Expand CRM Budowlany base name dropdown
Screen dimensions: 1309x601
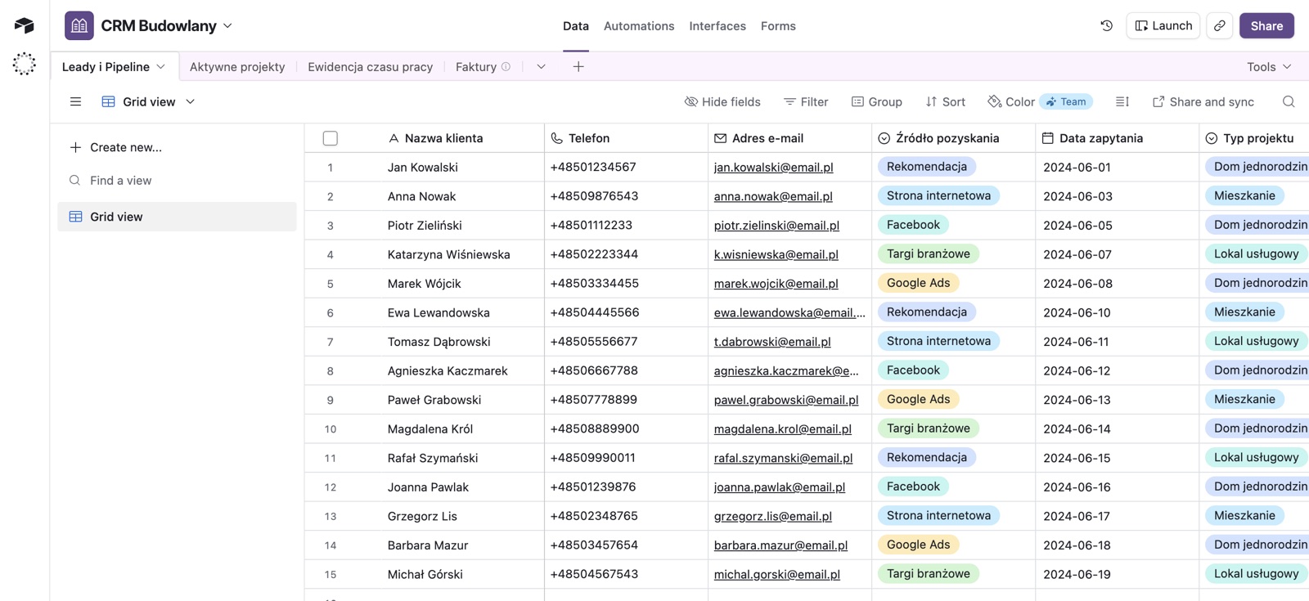pos(227,26)
